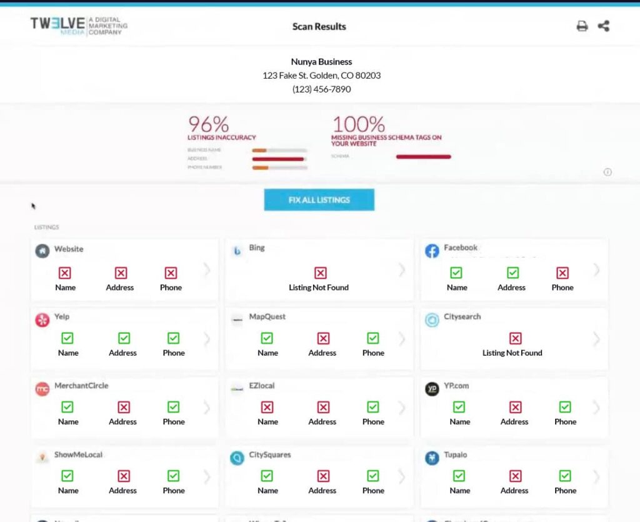Expand the Bing listing chevron

(x=402, y=270)
